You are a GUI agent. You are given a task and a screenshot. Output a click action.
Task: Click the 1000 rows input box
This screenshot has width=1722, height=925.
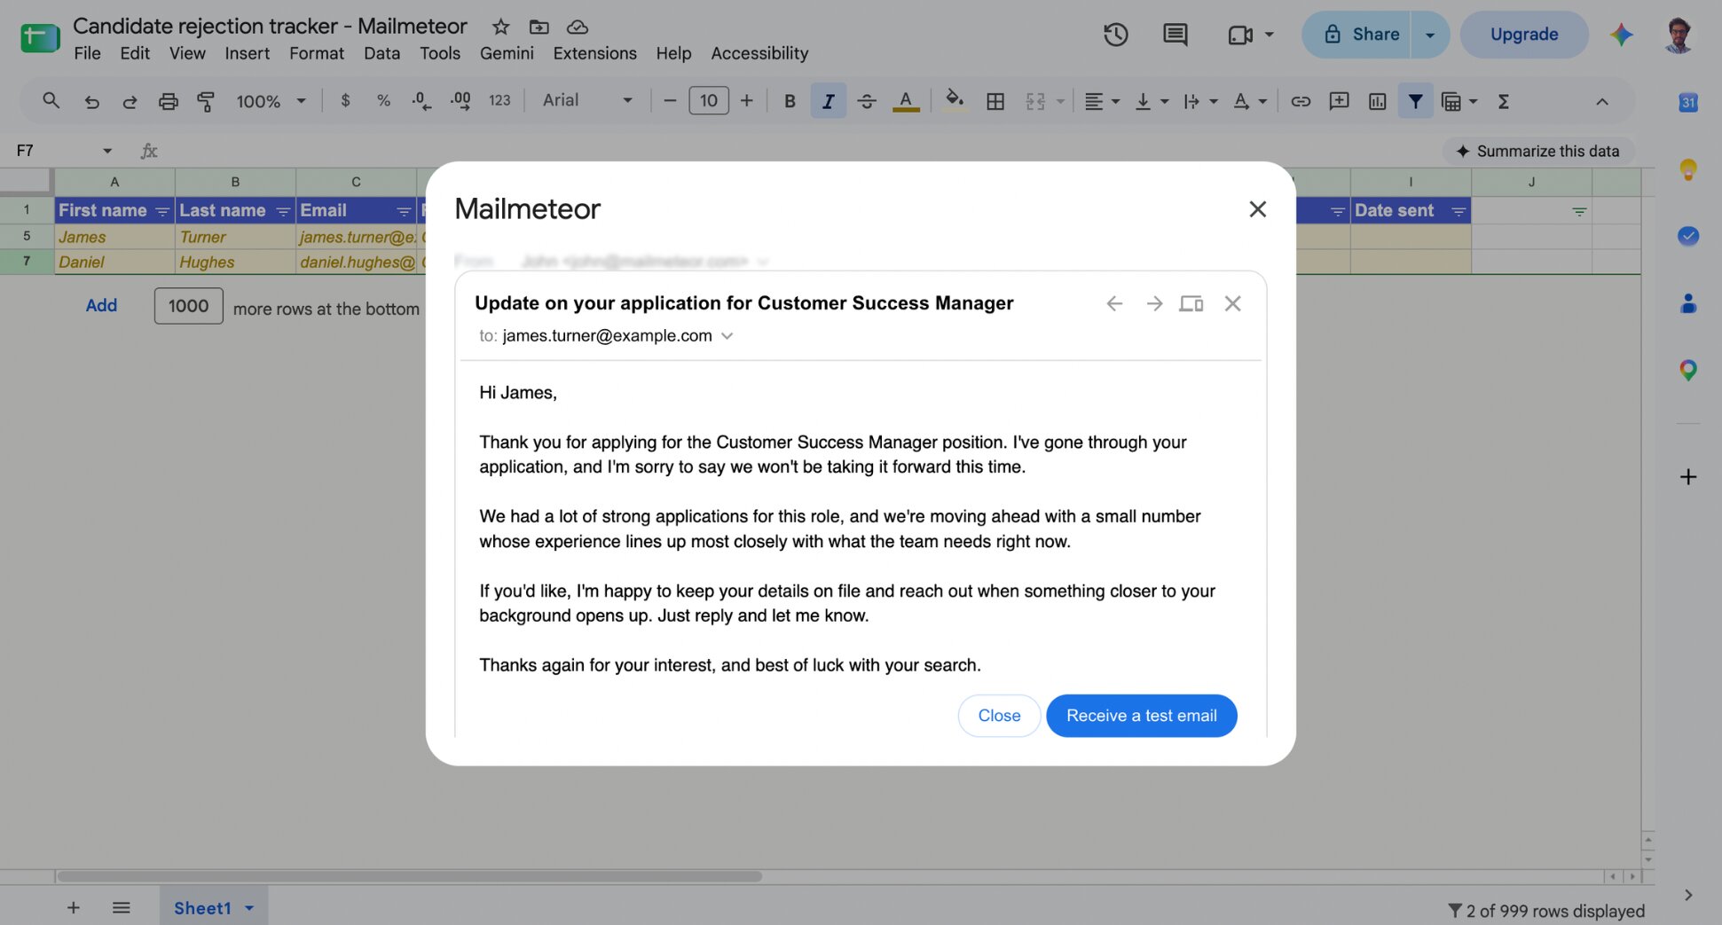[188, 306]
